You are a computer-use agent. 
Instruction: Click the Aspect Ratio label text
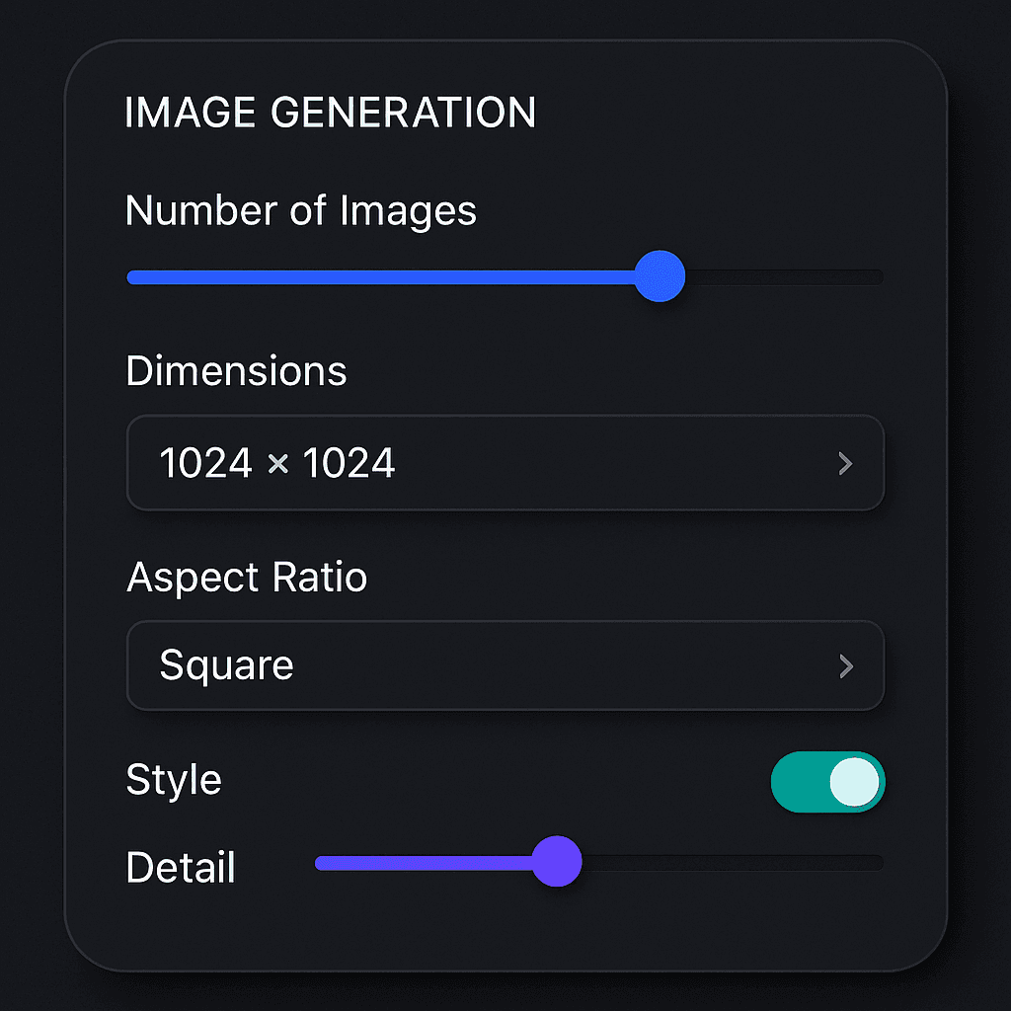click(x=246, y=578)
